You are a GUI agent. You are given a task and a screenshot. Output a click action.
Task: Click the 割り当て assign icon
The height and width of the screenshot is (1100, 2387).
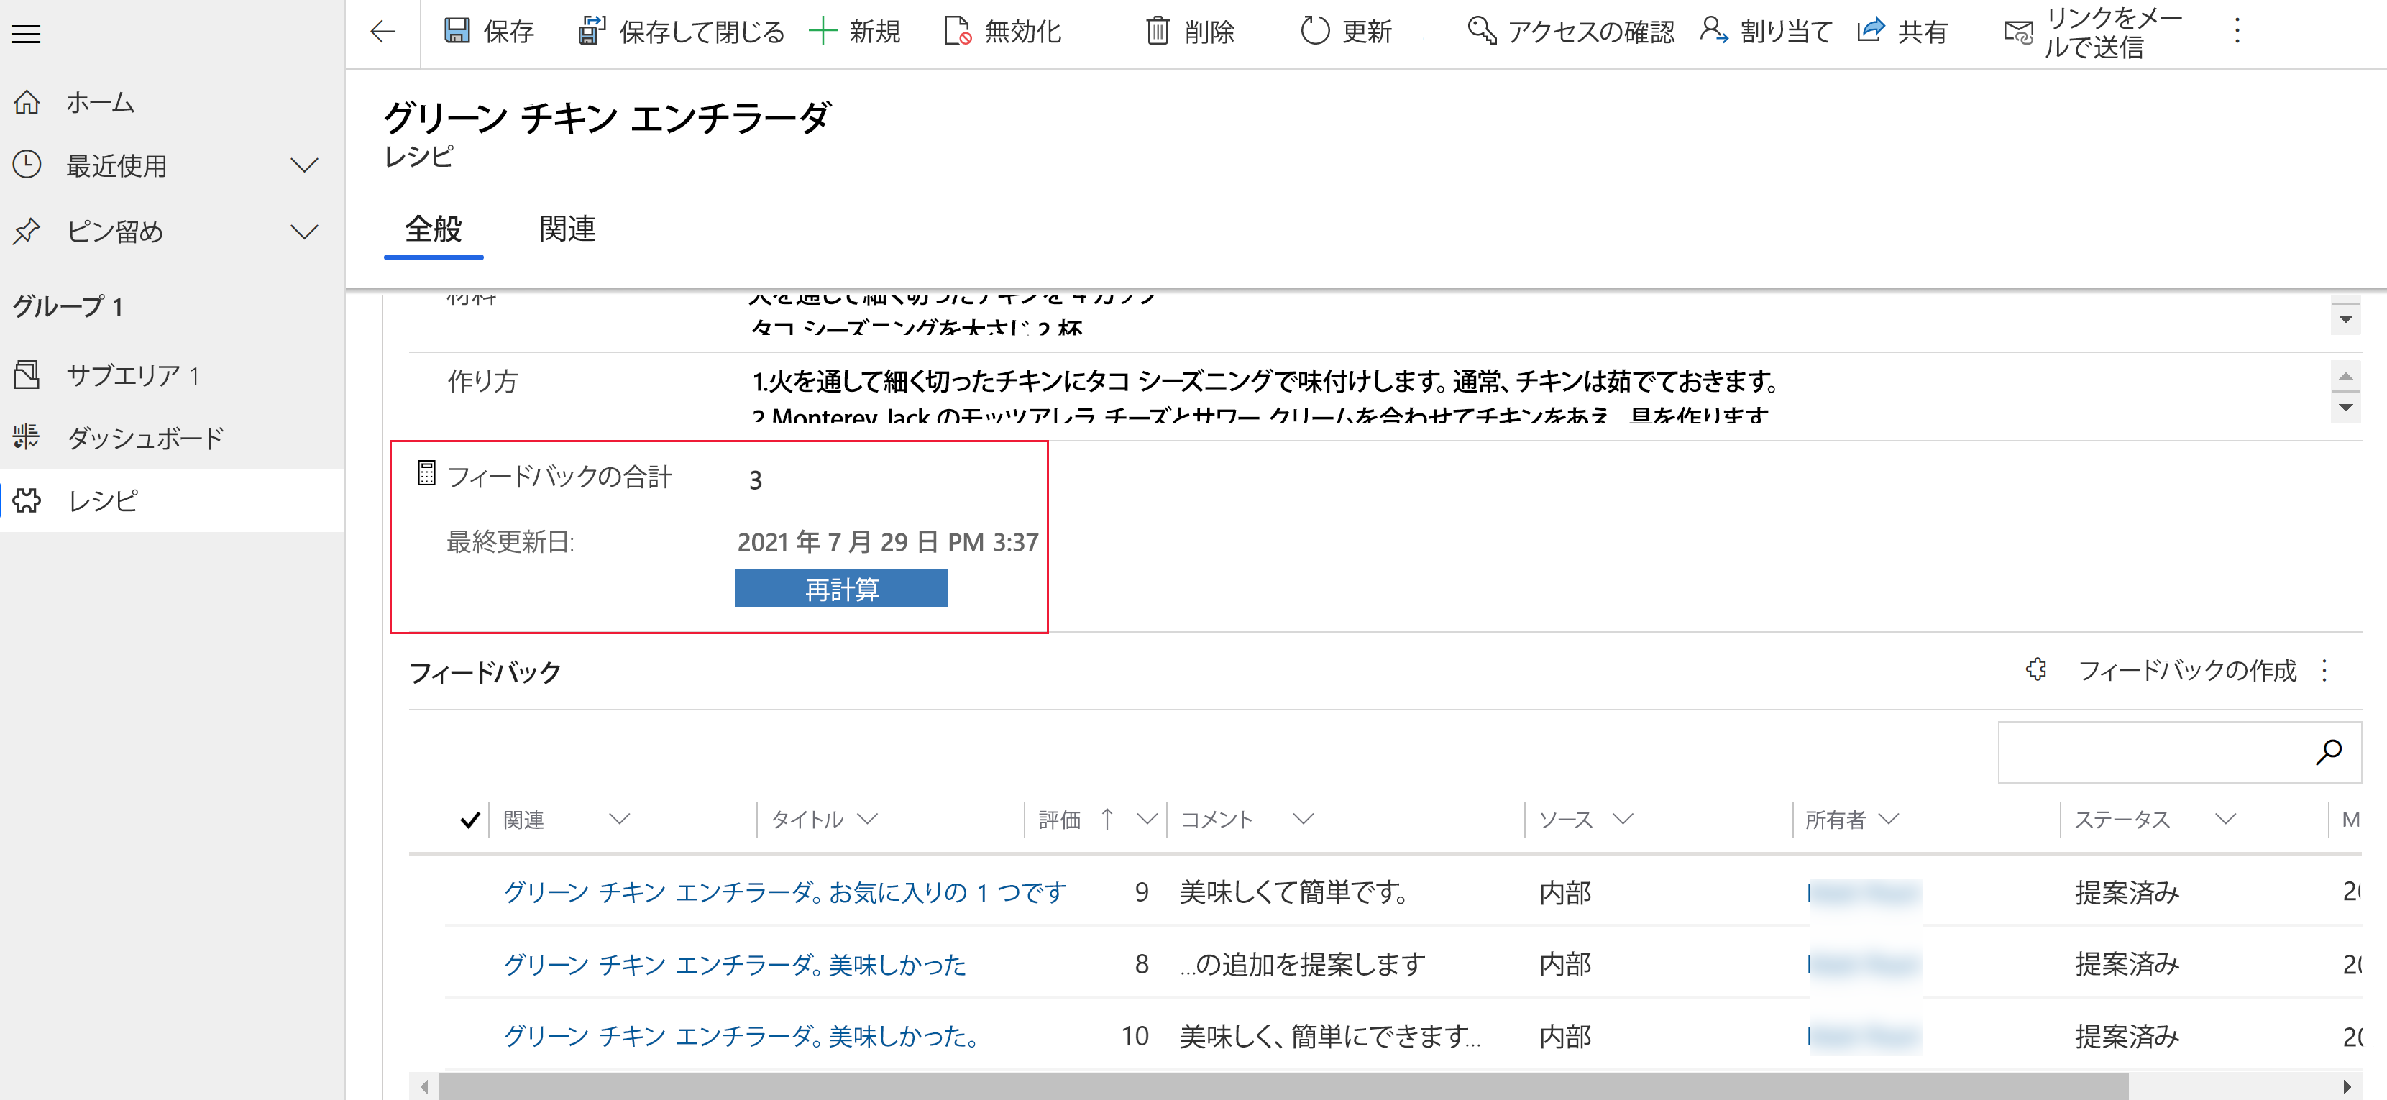click(1714, 31)
